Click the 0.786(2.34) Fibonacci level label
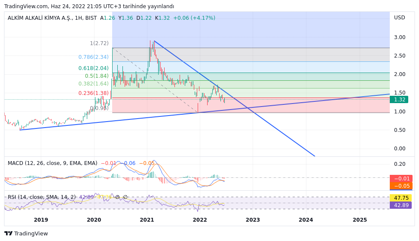The image size is (419, 241). [94, 57]
